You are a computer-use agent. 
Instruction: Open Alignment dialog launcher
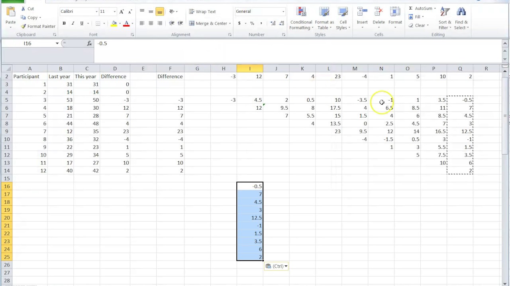click(230, 35)
